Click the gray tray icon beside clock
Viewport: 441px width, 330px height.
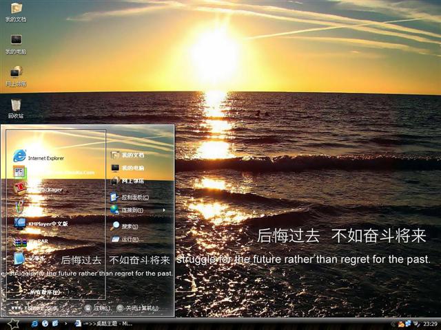[416, 324]
